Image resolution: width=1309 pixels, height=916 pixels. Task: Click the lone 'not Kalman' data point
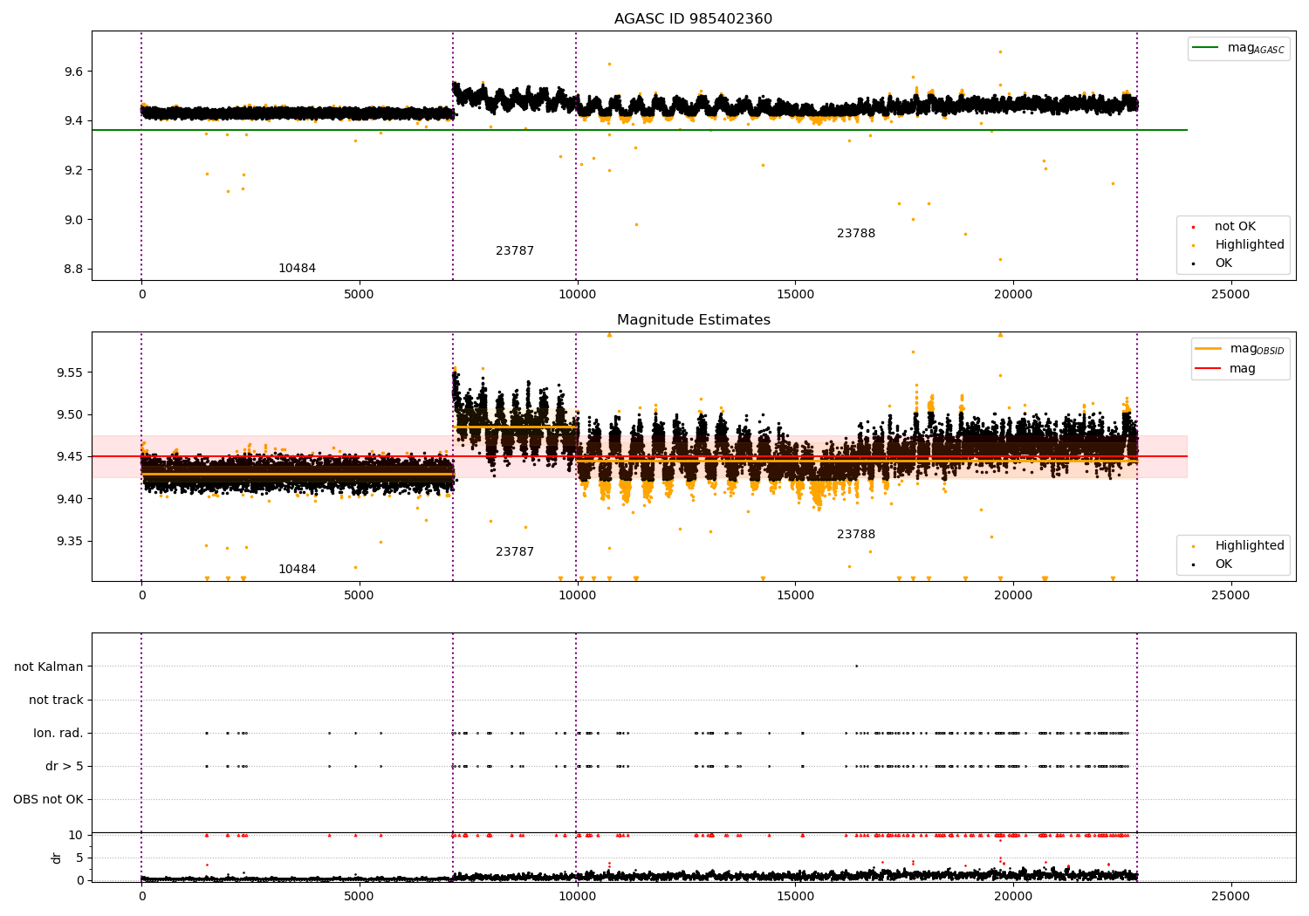[856, 666]
